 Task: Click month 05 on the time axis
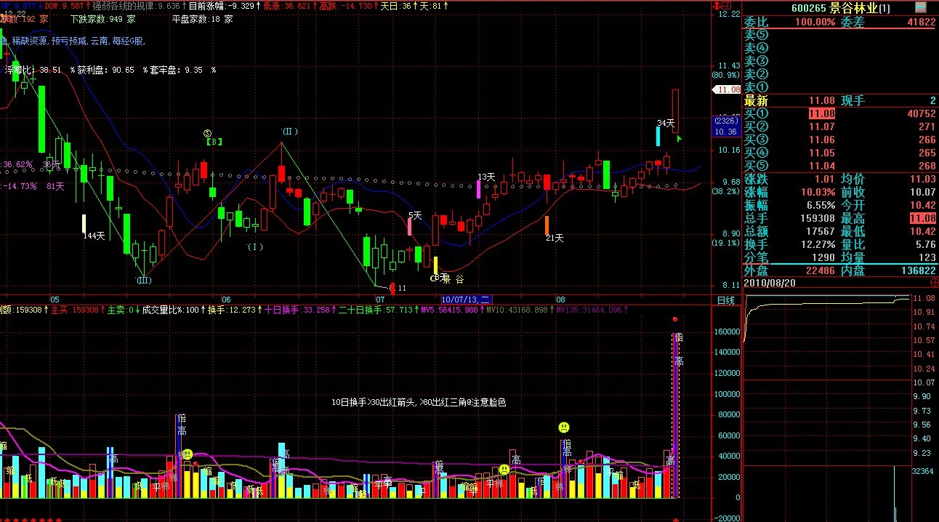[x=55, y=299]
